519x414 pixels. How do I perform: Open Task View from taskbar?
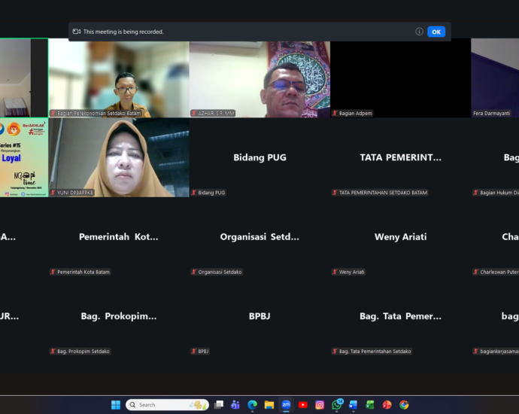219,405
